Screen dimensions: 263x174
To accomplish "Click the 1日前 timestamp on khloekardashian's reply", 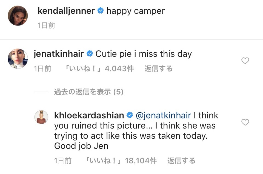I will pyautogui.click(x=63, y=161).
